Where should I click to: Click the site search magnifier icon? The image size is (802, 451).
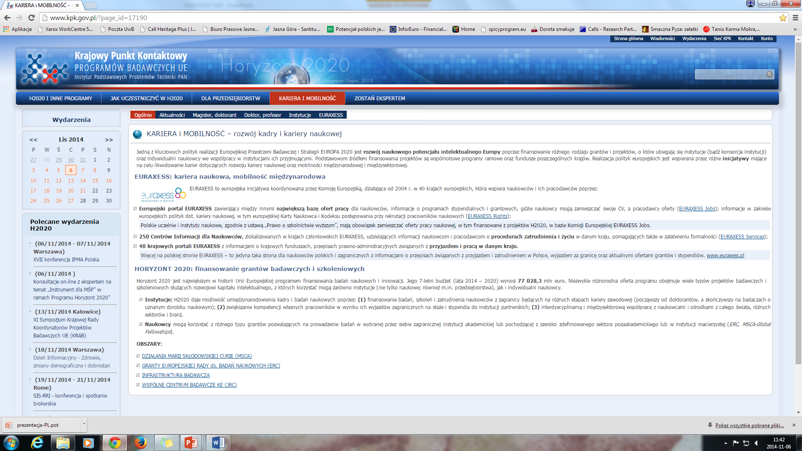[769, 74]
